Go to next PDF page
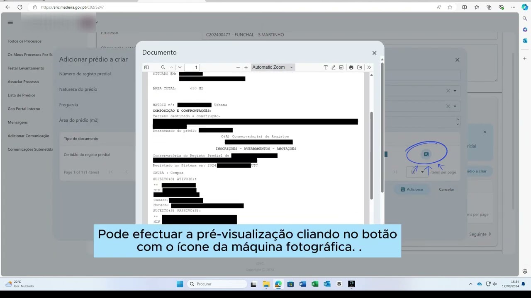This screenshot has height=298, width=531. pos(180,67)
